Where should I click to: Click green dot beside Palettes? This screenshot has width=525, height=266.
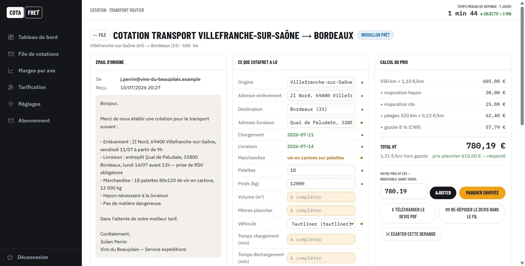click(x=362, y=171)
